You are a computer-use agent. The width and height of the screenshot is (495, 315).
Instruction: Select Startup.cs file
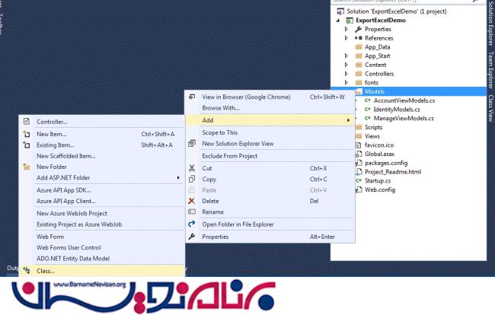pyautogui.click(x=378, y=180)
